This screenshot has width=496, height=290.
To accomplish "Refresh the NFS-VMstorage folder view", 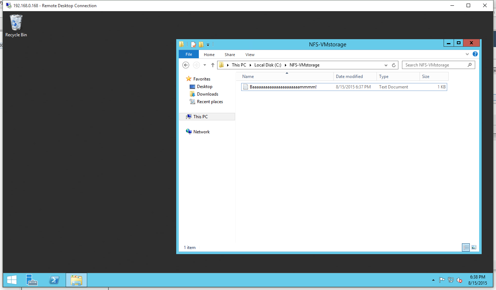I will point(394,65).
